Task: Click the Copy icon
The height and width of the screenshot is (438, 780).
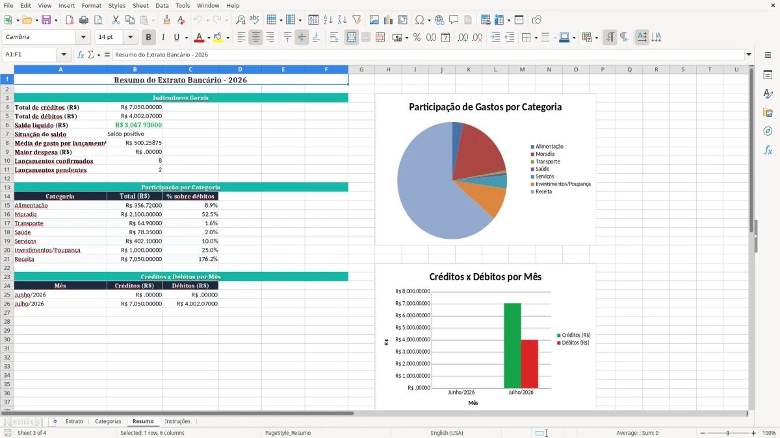Action: click(x=130, y=20)
